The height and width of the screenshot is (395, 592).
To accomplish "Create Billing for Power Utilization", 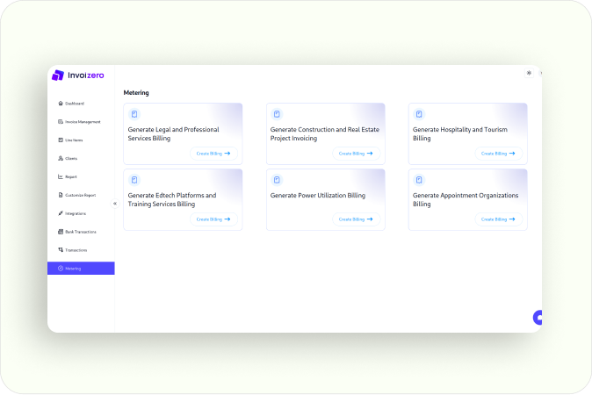I will [x=356, y=219].
